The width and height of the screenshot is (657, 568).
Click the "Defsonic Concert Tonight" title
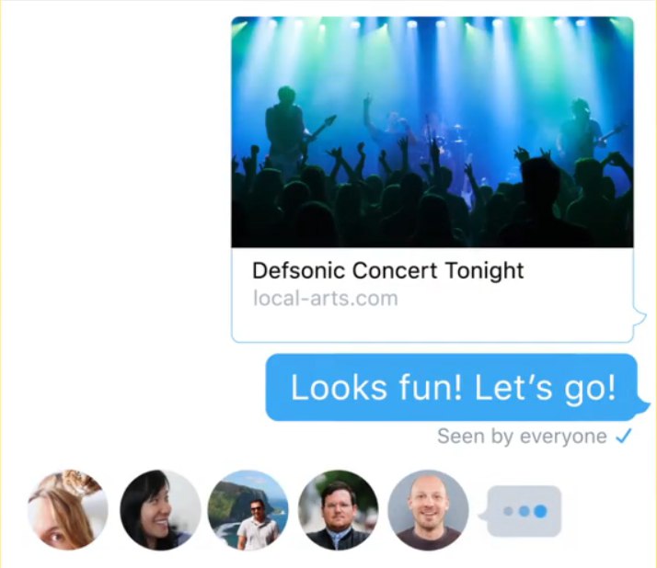[388, 270]
